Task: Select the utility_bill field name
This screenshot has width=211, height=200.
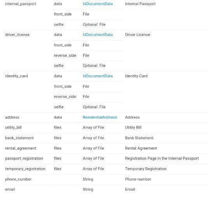Action: pos(13,127)
